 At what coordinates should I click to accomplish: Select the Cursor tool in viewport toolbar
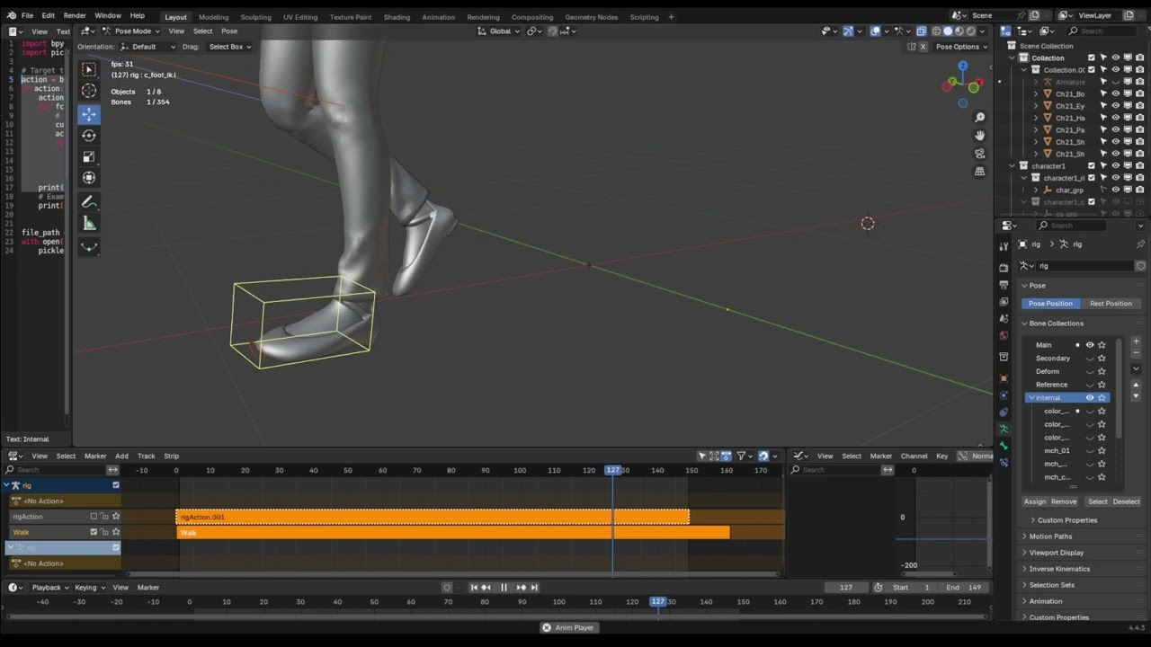(x=89, y=91)
